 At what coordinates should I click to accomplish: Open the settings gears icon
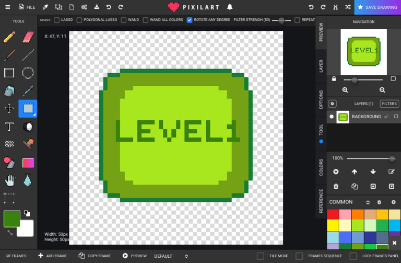84,7
